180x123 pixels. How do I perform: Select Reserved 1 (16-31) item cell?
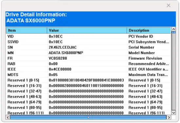click(25, 86)
